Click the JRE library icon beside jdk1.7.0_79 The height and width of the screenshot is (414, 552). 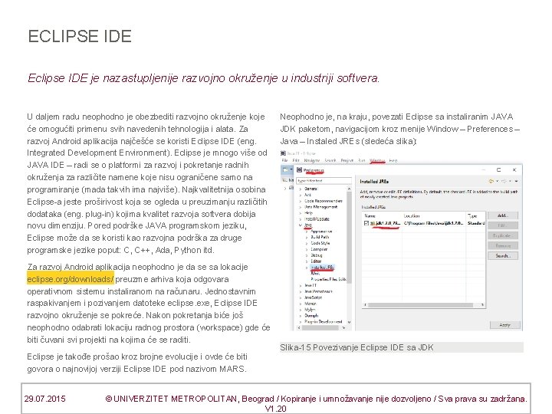[x=373, y=223]
